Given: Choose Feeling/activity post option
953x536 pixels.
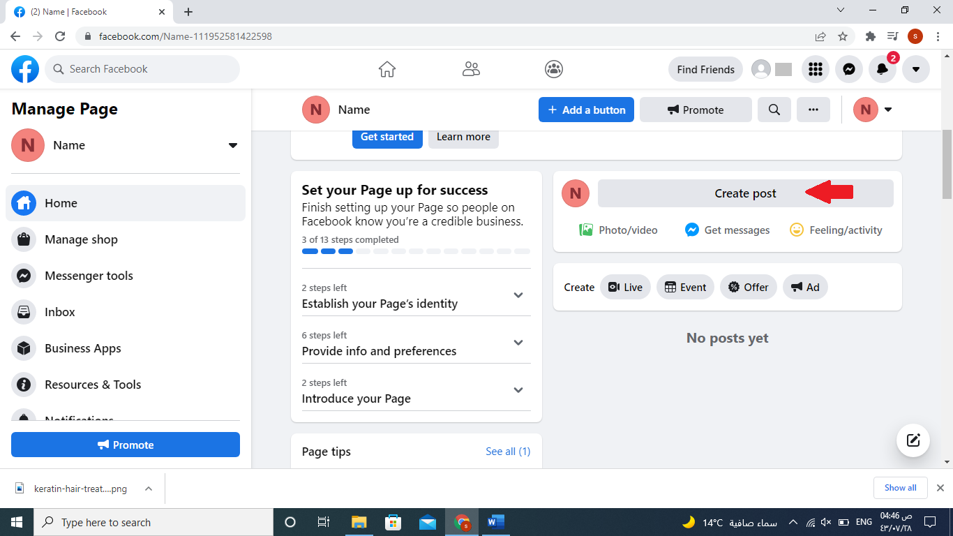Looking at the screenshot, I should (x=836, y=230).
